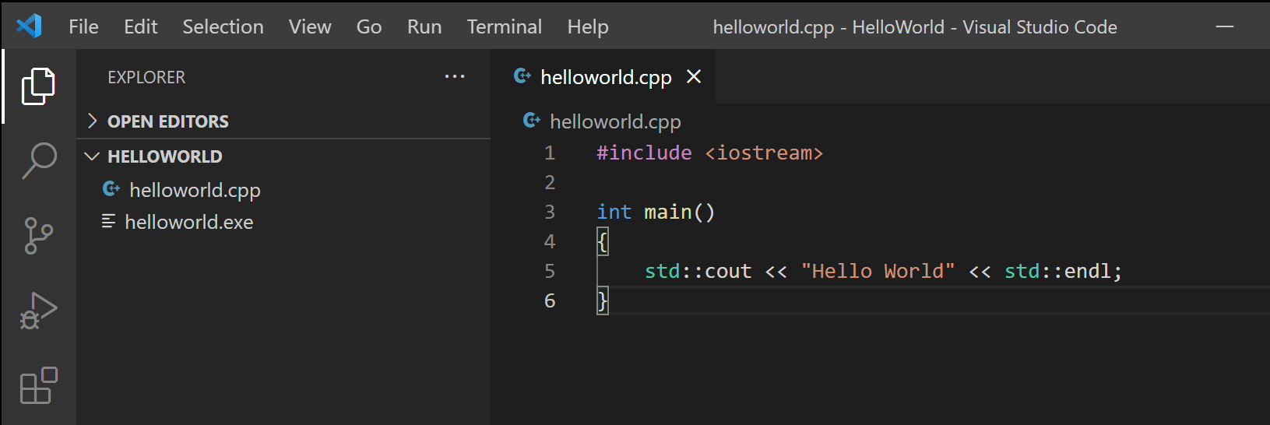
Task: Select helloworld.cpp in the file tree
Action: [x=195, y=190]
